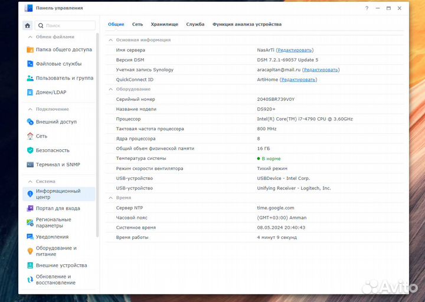Click the USBDevice - Intel Corp. entry
Image resolution: width=425 pixels, height=302 pixels.
[283, 178]
